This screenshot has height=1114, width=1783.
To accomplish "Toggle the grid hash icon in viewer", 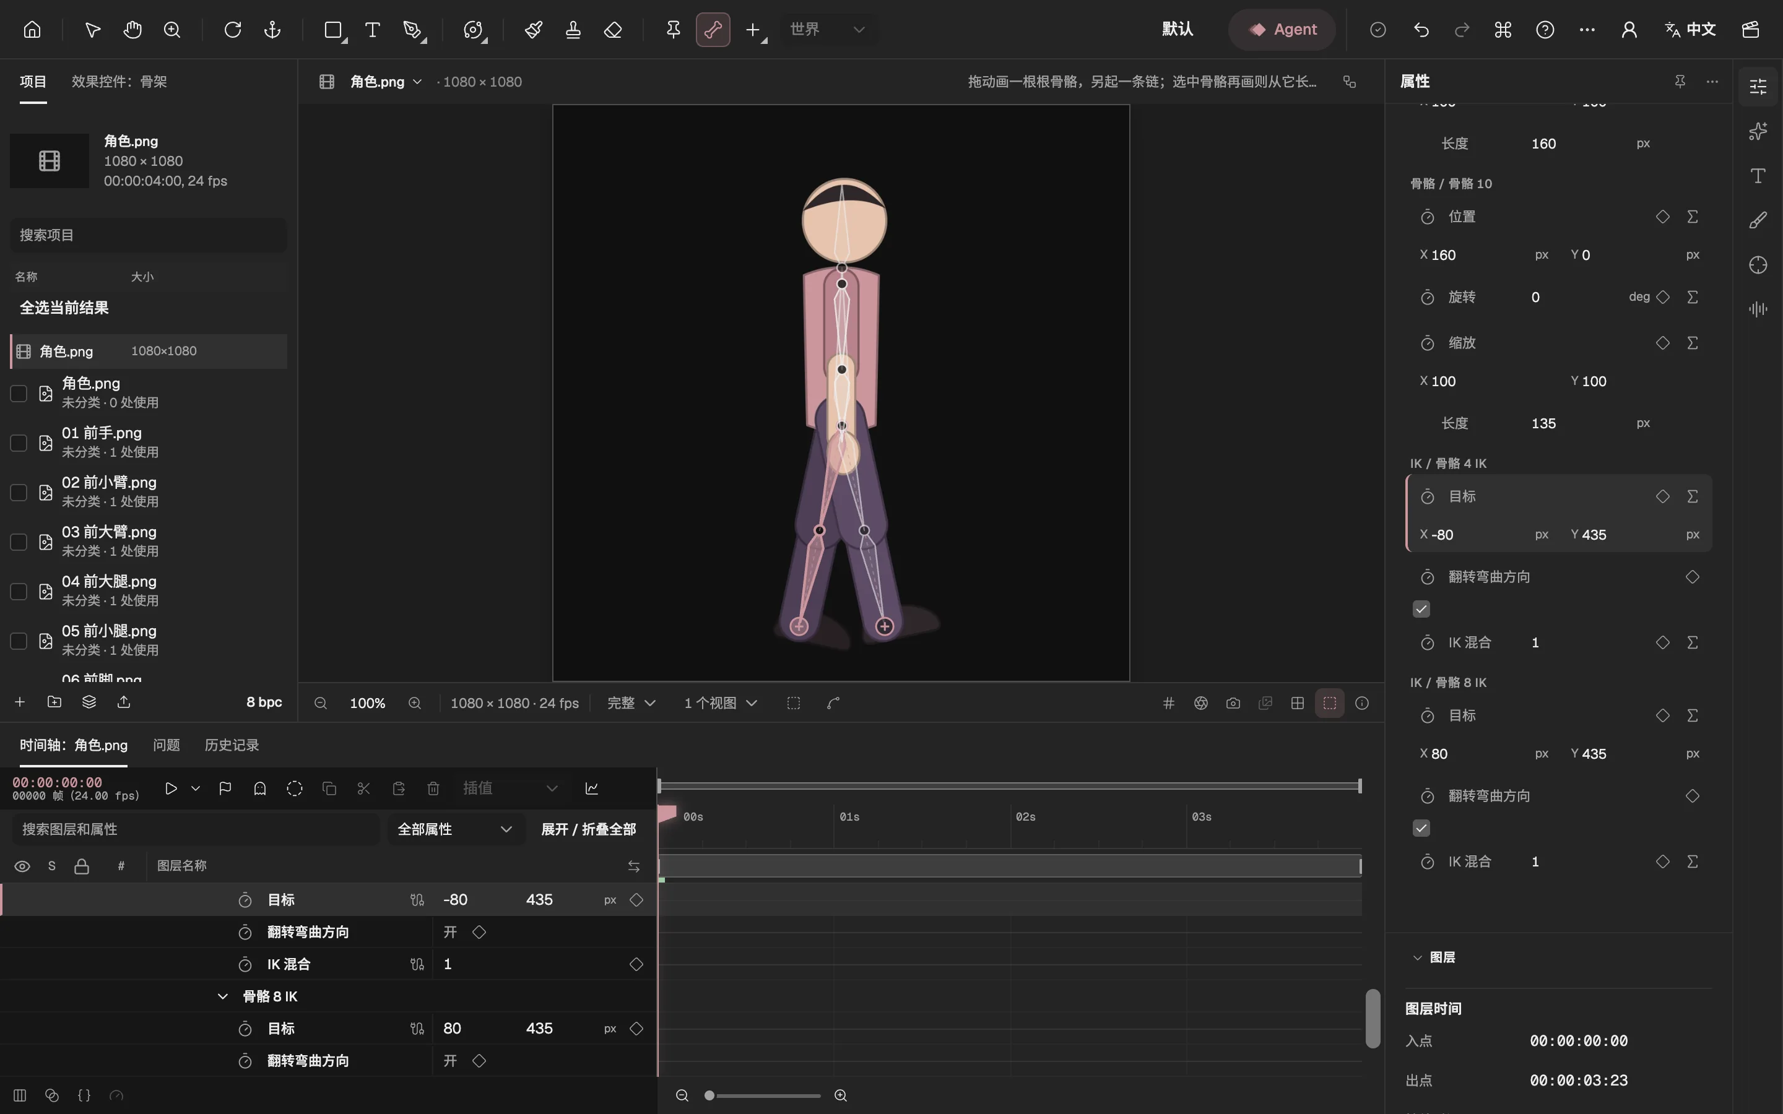I will click(1168, 703).
